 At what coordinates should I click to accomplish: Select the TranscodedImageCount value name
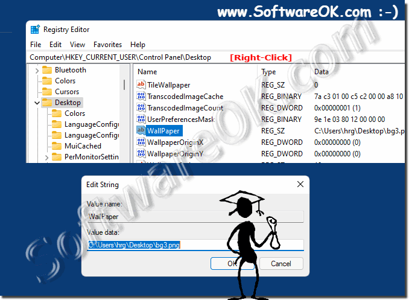(185, 108)
